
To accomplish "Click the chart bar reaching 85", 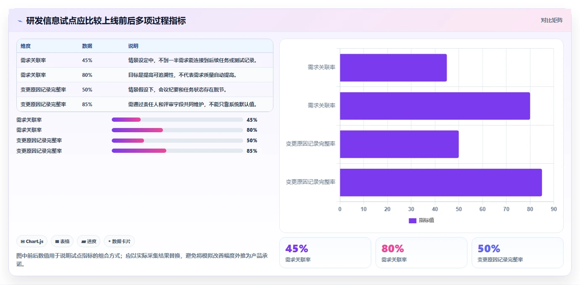I will pos(441,182).
